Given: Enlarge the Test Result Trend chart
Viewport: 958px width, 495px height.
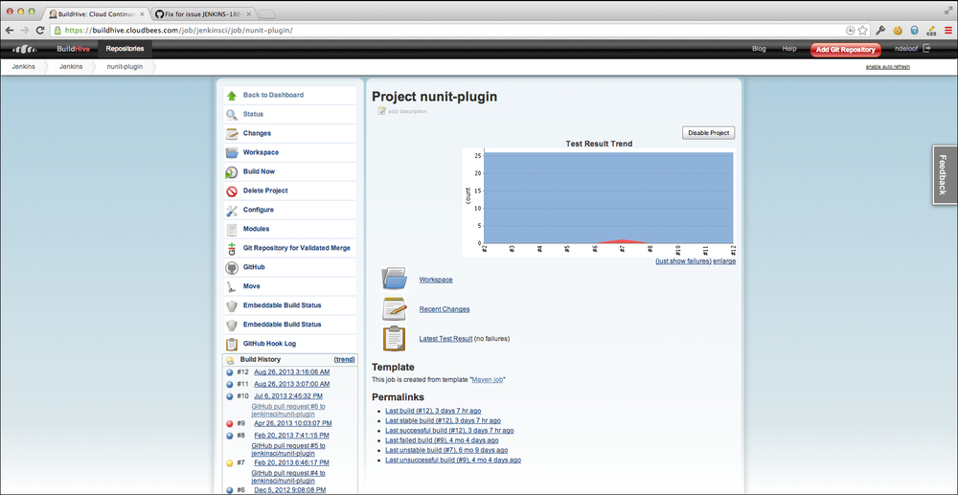Looking at the screenshot, I should [x=724, y=260].
